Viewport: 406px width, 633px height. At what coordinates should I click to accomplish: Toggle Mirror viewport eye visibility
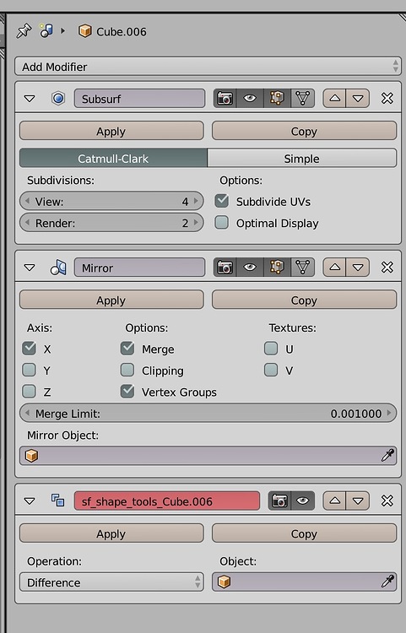click(x=250, y=268)
